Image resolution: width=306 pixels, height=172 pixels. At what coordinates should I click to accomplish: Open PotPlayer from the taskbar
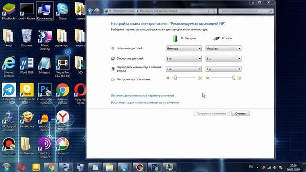point(36,167)
